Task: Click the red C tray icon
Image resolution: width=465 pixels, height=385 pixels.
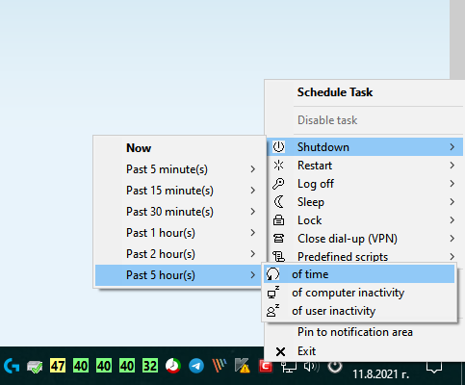Action: (x=266, y=366)
